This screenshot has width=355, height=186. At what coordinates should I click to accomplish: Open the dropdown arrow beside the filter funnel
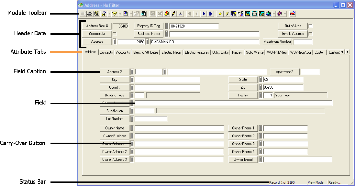pos(120,14)
